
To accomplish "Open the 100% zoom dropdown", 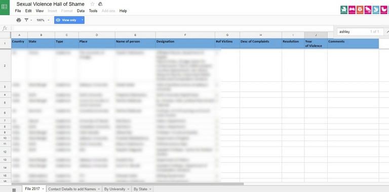I will coord(43,20).
